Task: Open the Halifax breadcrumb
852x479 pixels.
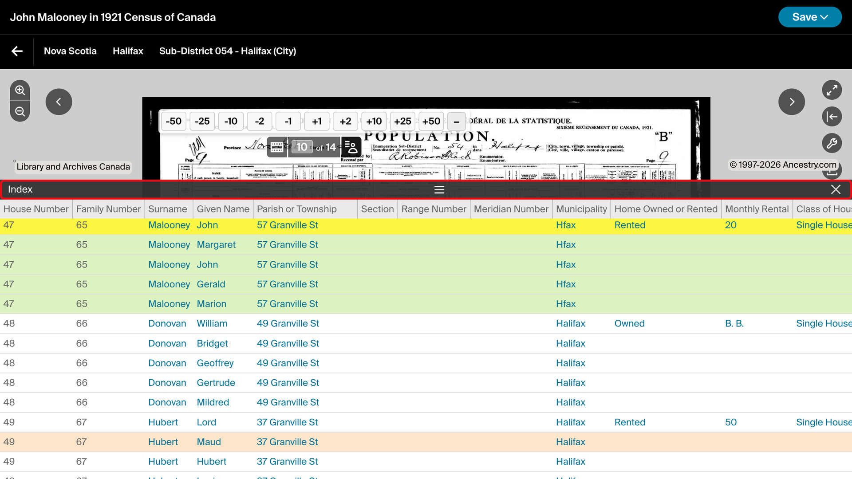Action: pos(128,51)
